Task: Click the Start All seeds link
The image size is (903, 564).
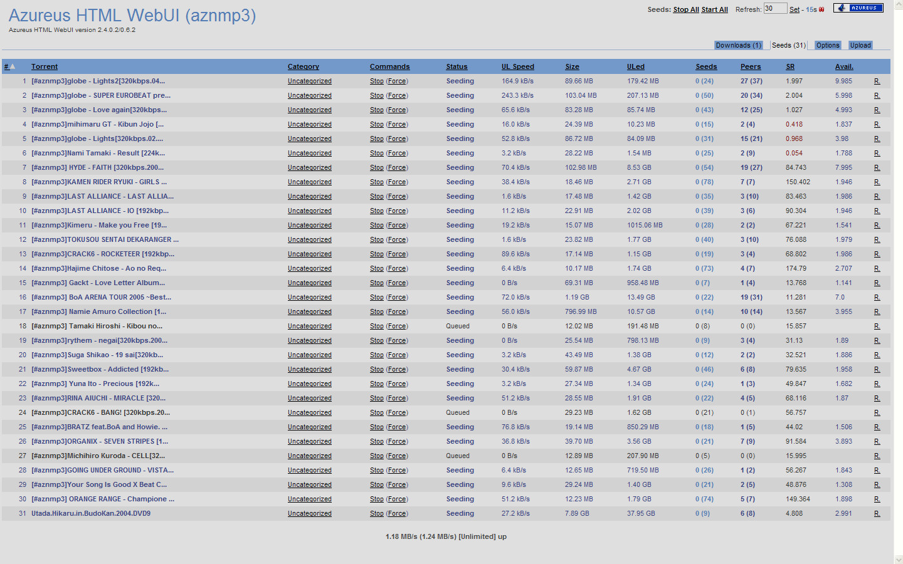Action: tap(714, 9)
